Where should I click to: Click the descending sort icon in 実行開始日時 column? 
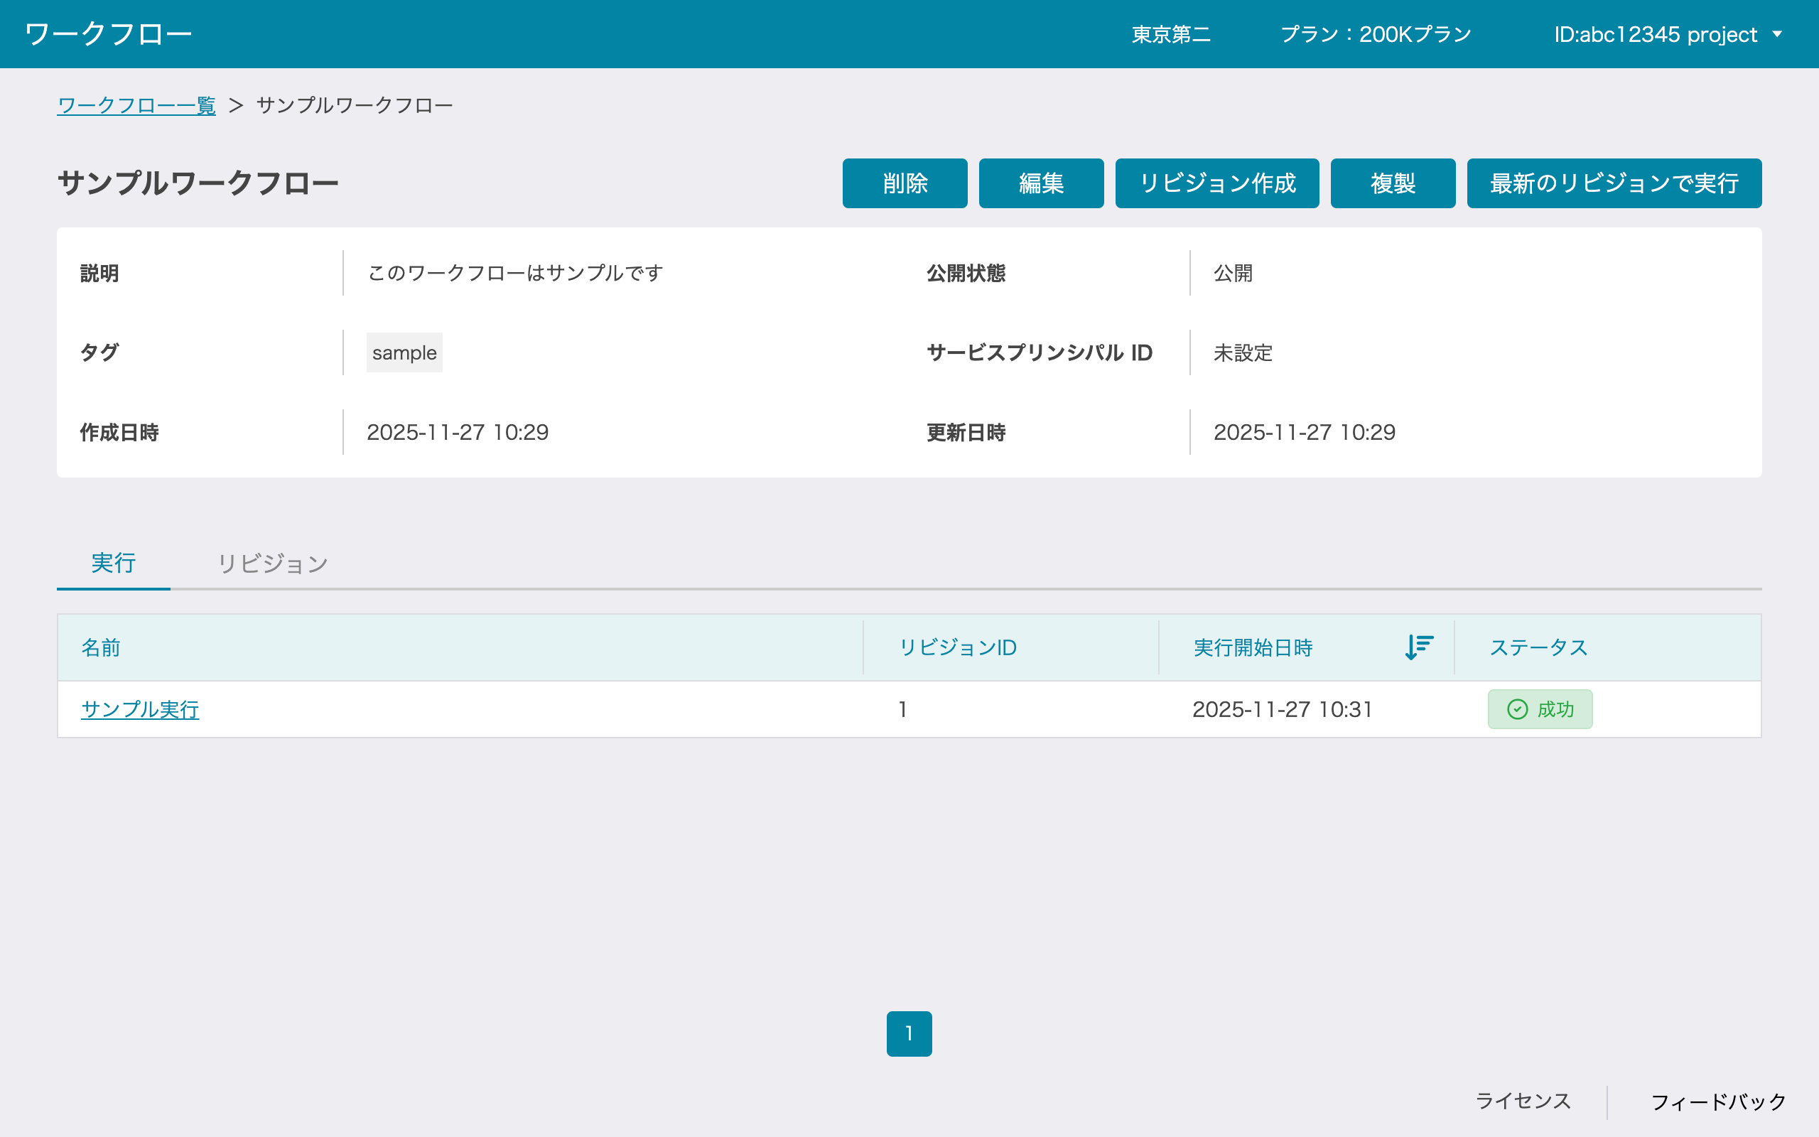[1418, 647]
